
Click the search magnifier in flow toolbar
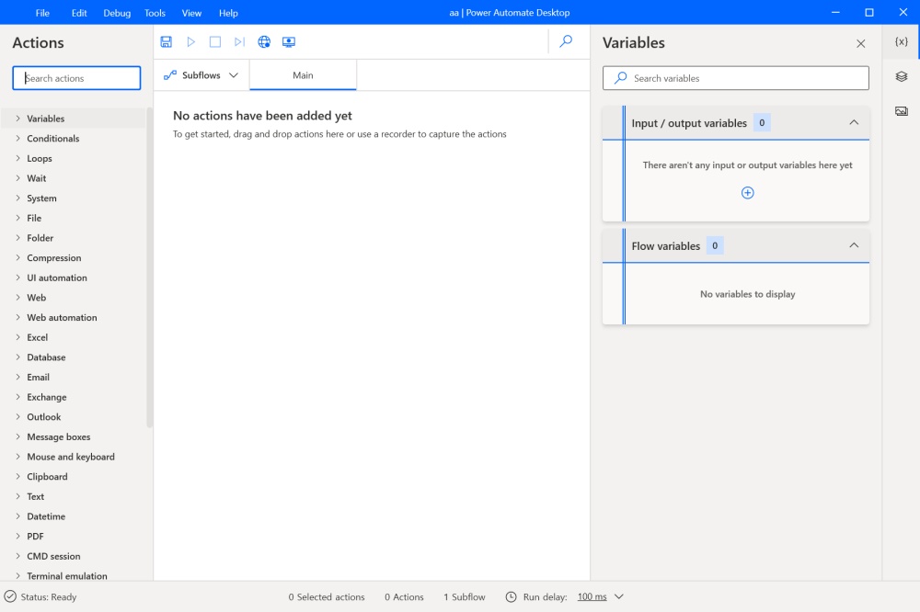(566, 41)
